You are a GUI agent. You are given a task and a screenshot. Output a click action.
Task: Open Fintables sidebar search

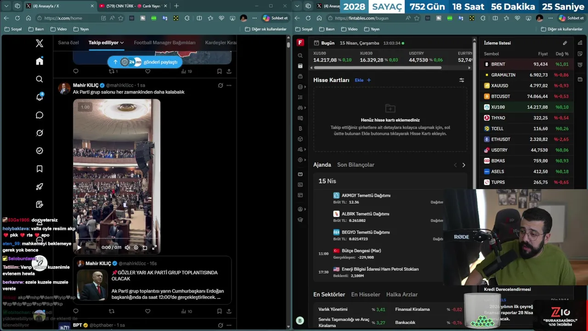coord(300,56)
